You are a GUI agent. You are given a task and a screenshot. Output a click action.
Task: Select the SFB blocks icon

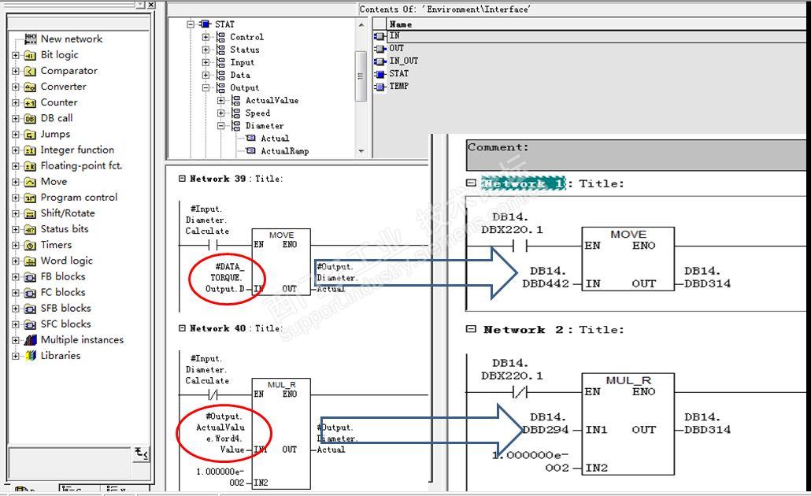tap(30, 309)
